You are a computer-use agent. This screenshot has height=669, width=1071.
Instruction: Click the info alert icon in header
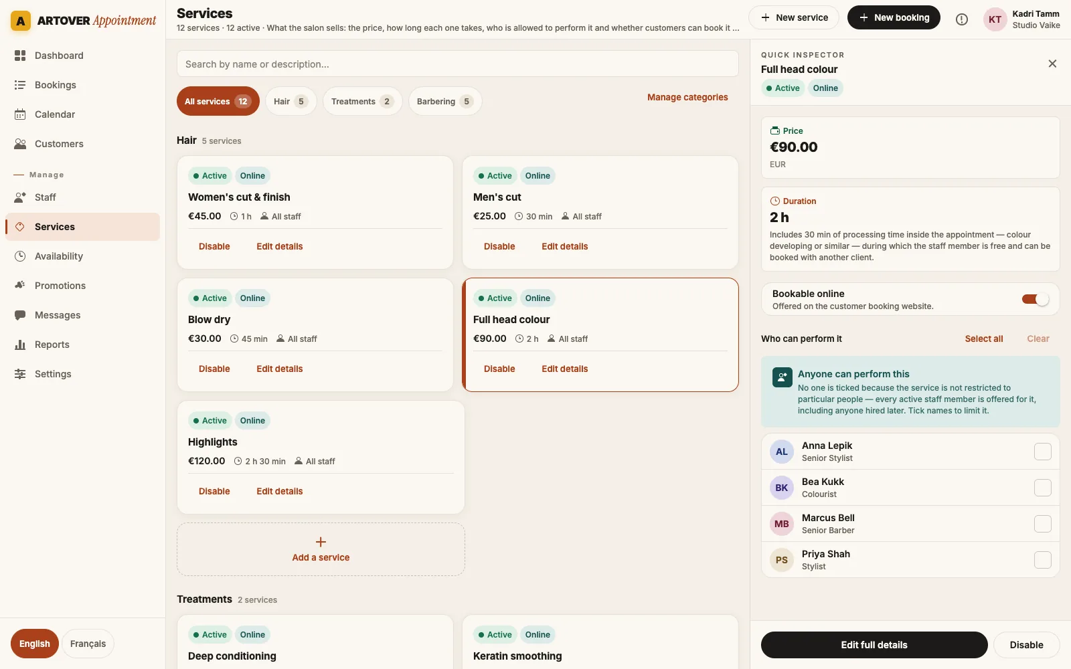[962, 19]
